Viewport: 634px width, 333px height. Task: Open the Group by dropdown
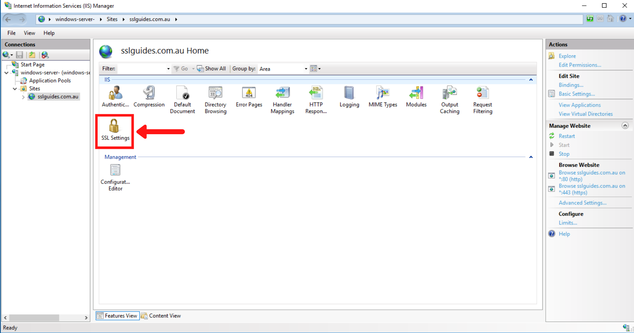pyautogui.click(x=305, y=69)
